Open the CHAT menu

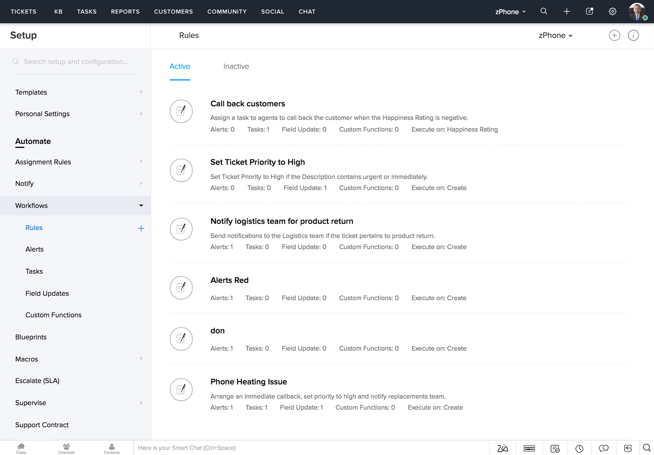[x=307, y=12]
